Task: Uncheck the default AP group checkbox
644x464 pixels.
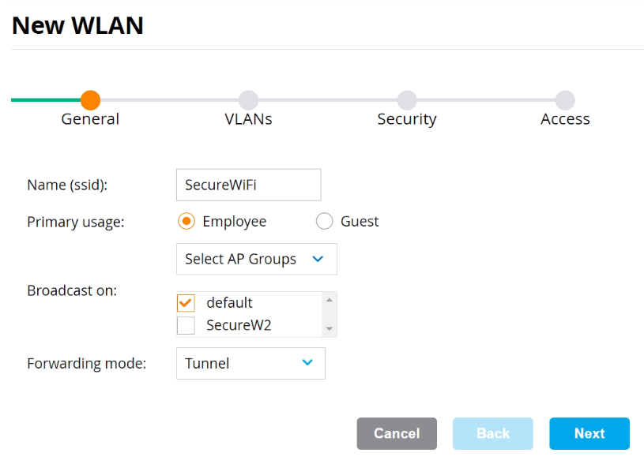Action: (186, 303)
